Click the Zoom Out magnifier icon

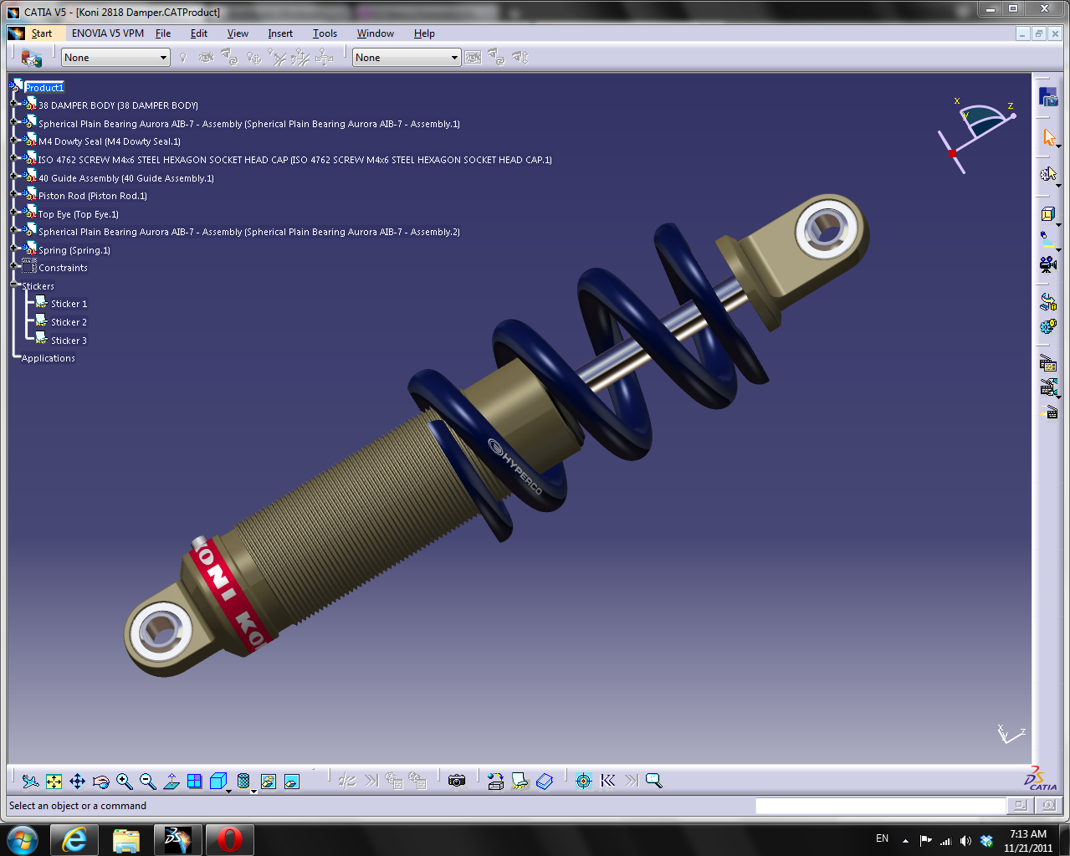tap(147, 782)
